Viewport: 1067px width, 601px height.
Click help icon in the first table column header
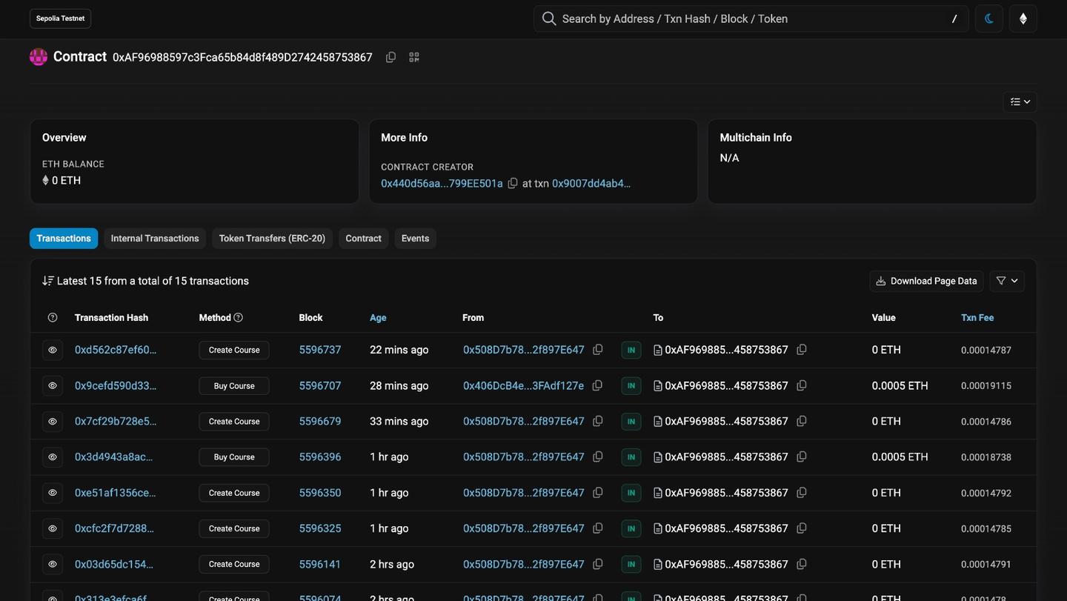tap(53, 317)
